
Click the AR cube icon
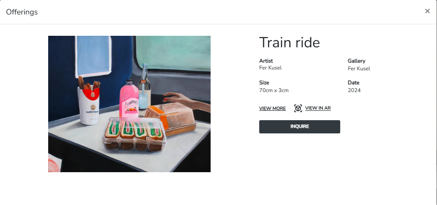click(298, 108)
